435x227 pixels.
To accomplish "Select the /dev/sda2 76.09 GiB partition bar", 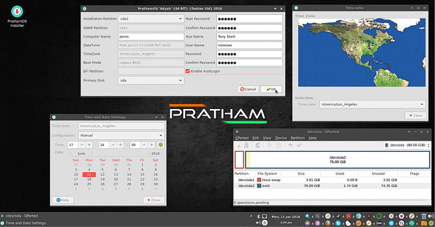I will point(338,160).
